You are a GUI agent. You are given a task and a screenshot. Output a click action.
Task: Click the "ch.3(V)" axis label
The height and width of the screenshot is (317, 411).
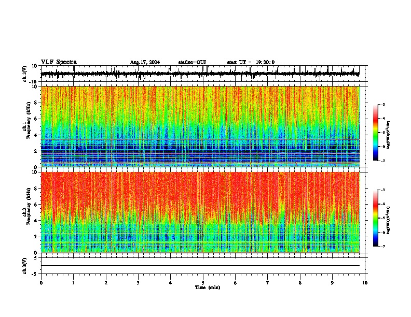pyautogui.click(x=25, y=266)
